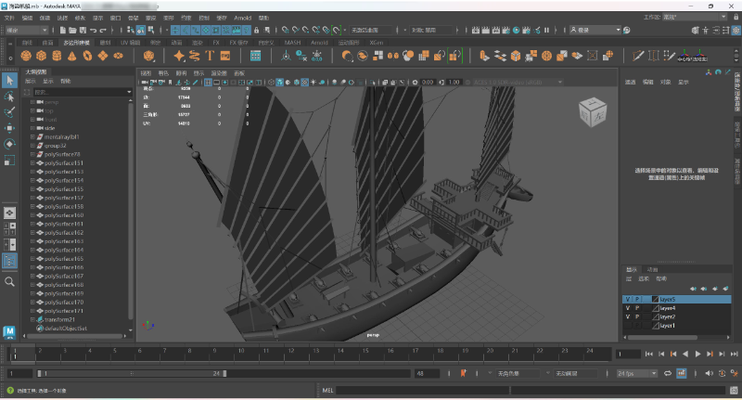Activate the Move tool in toolbox
This screenshot has width=742, height=400.
click(x=9, y=128)
